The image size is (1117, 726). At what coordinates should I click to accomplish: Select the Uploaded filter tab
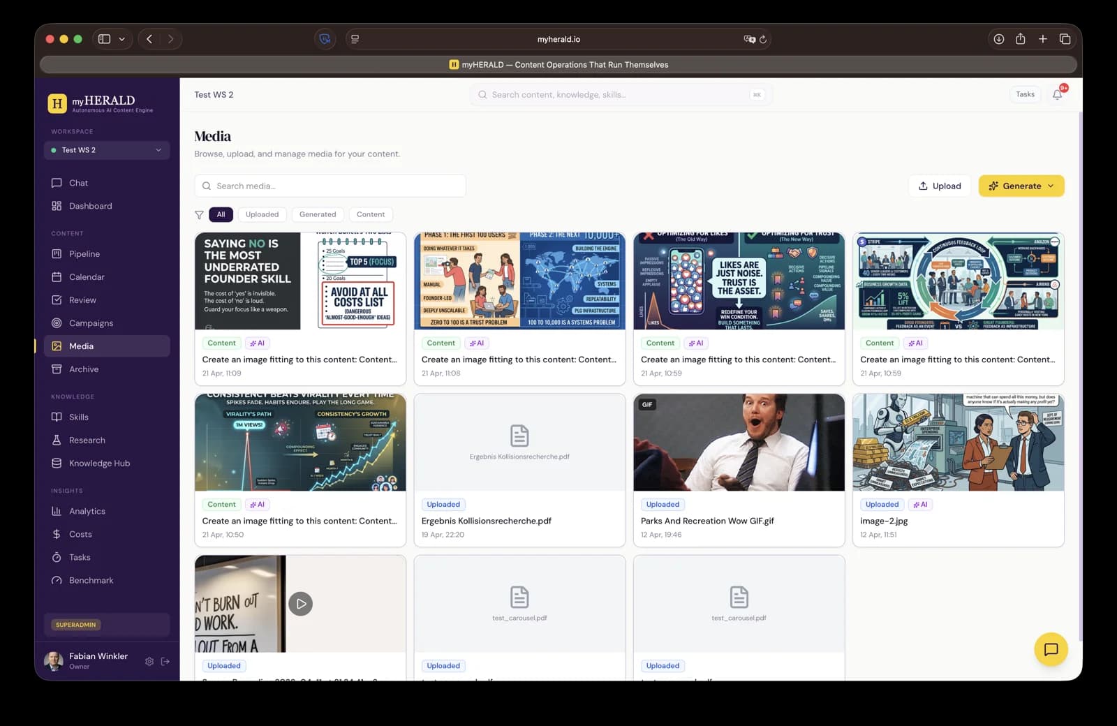pos(262,214)
